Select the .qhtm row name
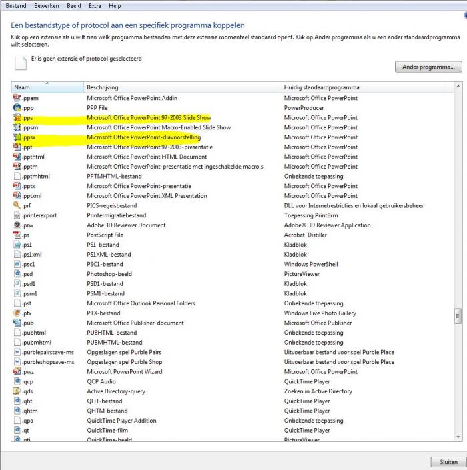The height and width of the screenshot is (470, 467). pyautogui.click(x=30, y=411)
